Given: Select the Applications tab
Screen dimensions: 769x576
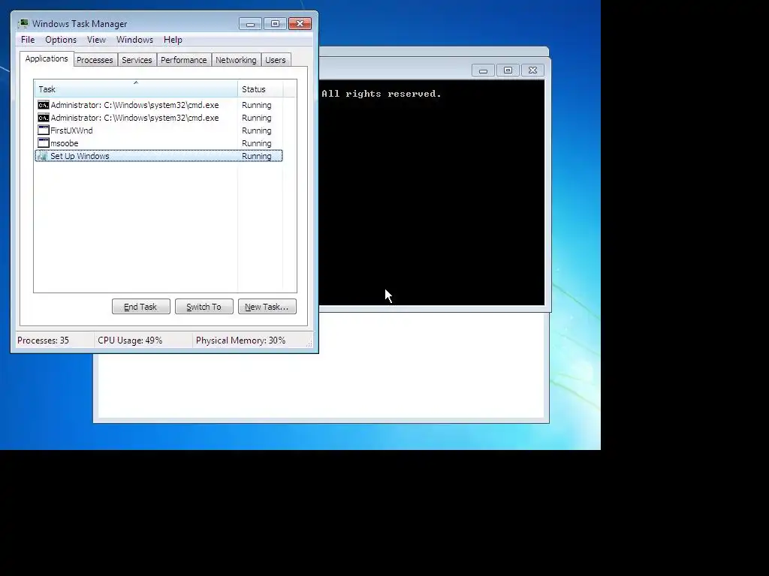Looking at the screenshot, I should click(x=47, y=58).
